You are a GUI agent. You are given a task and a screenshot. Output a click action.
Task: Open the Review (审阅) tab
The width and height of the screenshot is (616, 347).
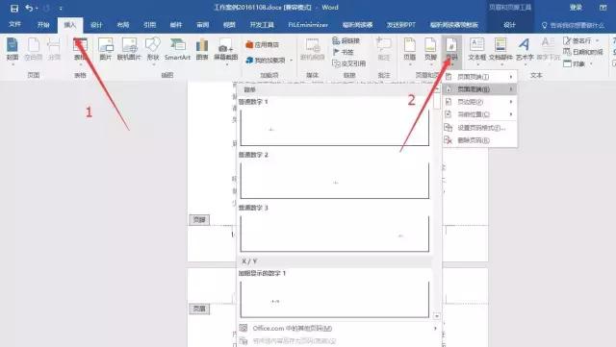[x=203, y=25]
